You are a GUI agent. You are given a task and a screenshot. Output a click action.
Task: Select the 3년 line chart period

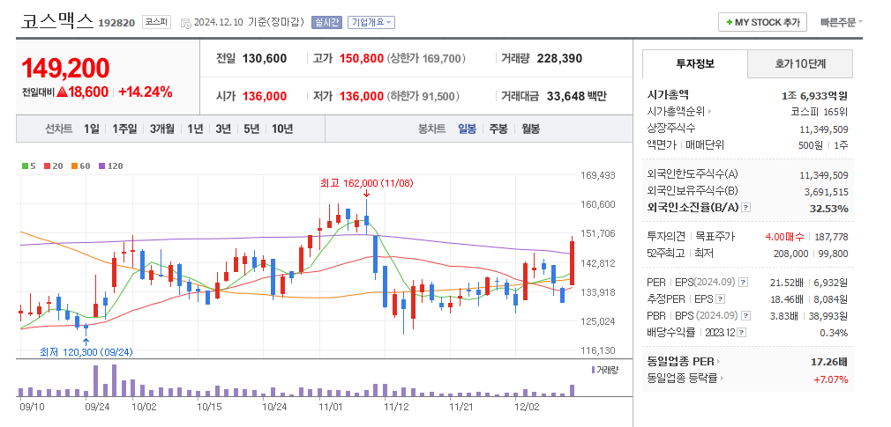[x=223, y=129]
